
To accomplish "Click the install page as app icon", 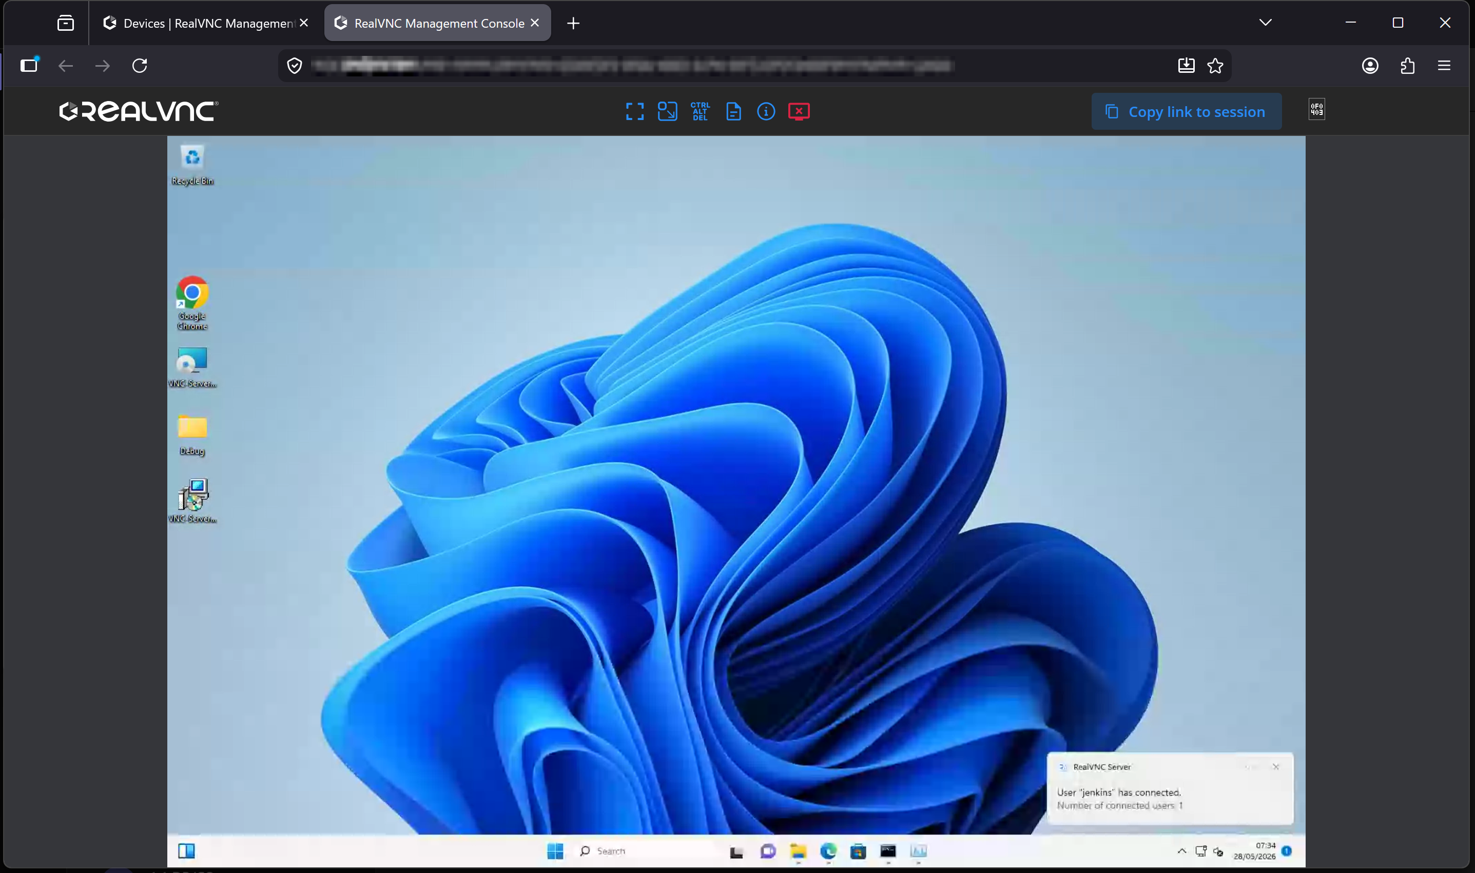I will click(x=1187, y=65).
